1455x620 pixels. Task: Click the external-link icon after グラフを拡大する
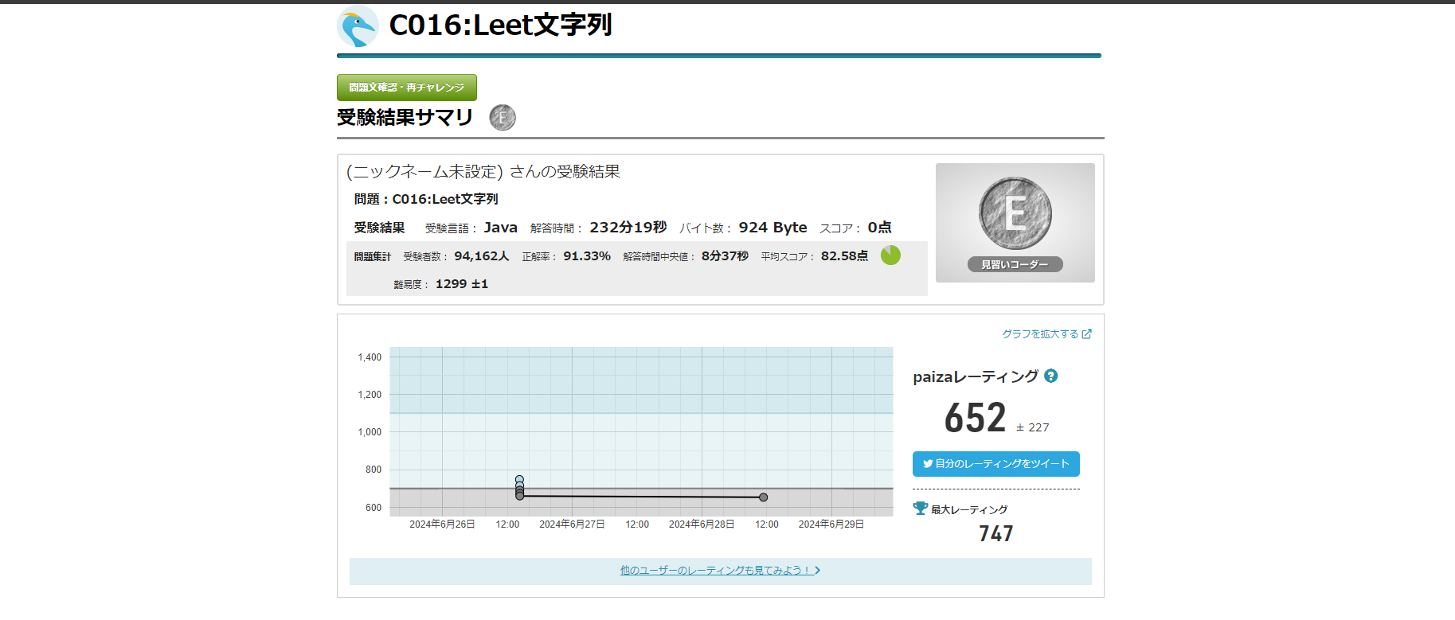[x=1087, y=334]
